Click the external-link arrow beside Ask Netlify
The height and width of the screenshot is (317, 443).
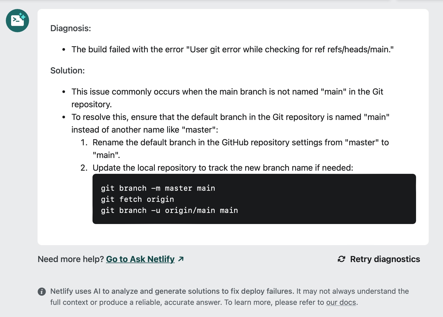pos(181,259)
